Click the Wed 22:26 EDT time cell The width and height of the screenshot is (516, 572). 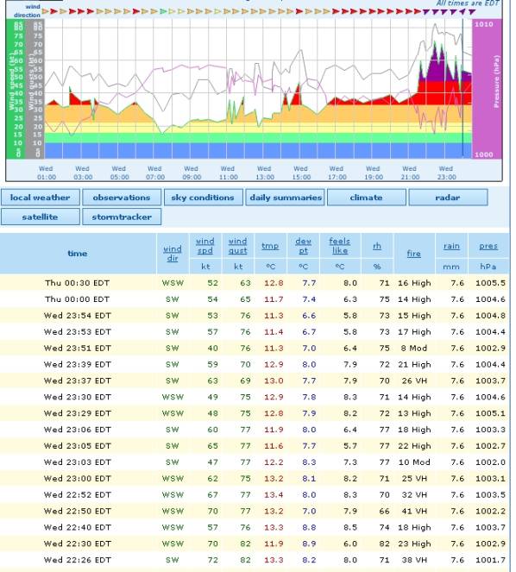coord(78,560)
